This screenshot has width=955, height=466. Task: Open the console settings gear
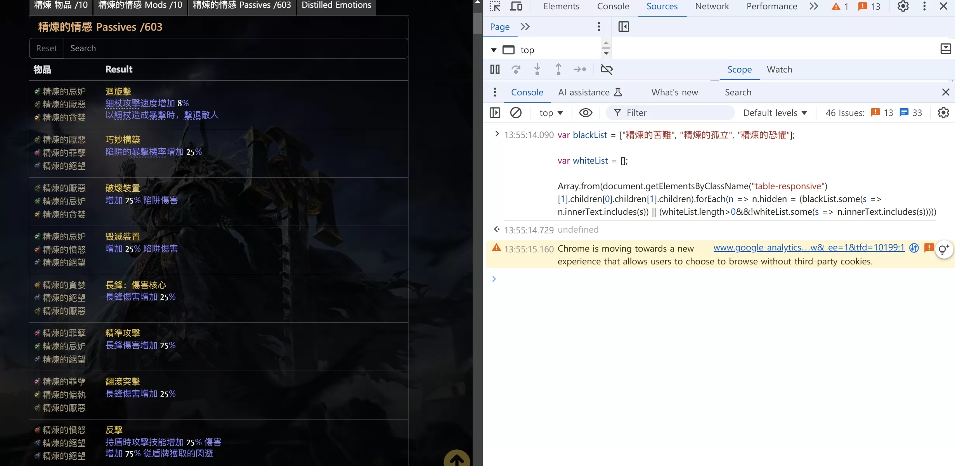click(x=943, y=113)
